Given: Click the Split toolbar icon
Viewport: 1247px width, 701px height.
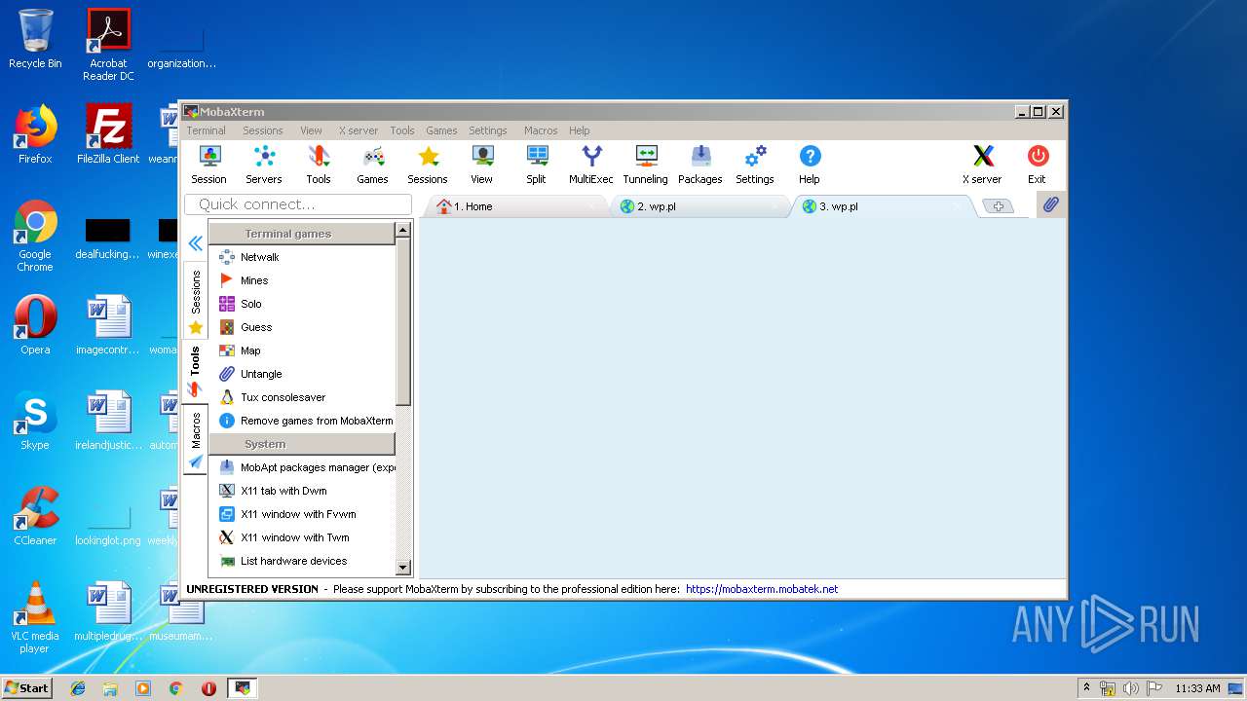Looking at the screenshot, I should coord(537,165).
